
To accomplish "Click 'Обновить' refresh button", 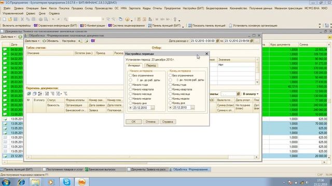I will (50, 41).
